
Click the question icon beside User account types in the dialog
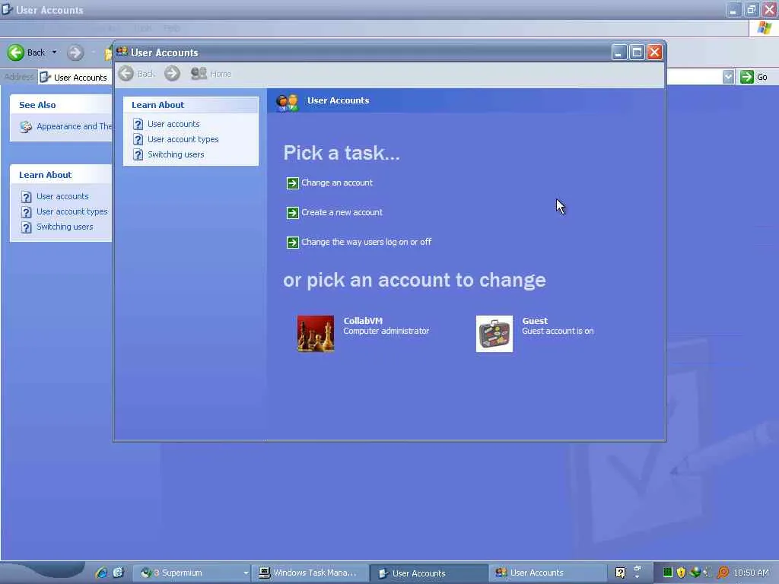tap(138, 140)
